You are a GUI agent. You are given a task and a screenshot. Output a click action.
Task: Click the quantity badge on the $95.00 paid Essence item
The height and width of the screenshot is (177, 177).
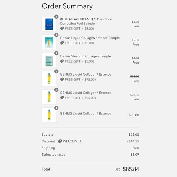[x=56, y=108]
